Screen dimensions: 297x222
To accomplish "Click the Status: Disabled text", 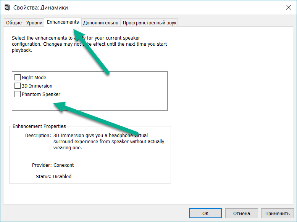I will point(53,176).
